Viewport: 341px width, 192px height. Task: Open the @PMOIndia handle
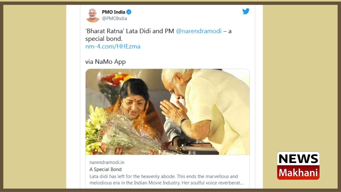(x=114, y=19)
